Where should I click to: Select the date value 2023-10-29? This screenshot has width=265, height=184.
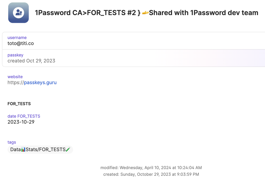coord(21,122)
